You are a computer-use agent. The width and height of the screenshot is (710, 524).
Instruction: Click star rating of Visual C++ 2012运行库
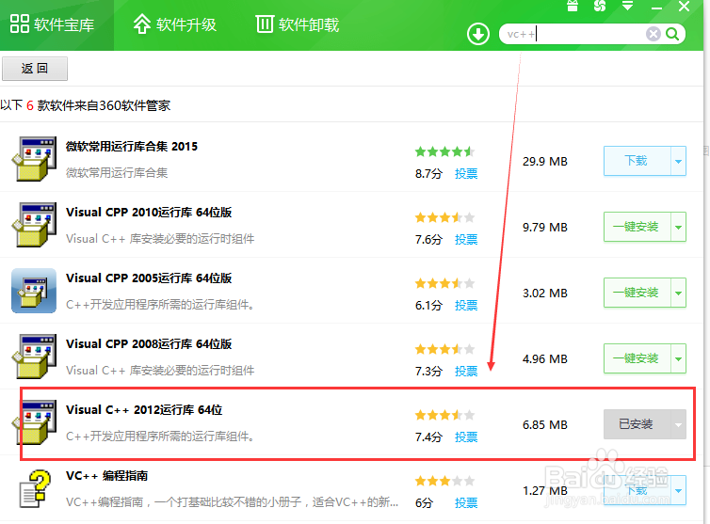(444, 415)
